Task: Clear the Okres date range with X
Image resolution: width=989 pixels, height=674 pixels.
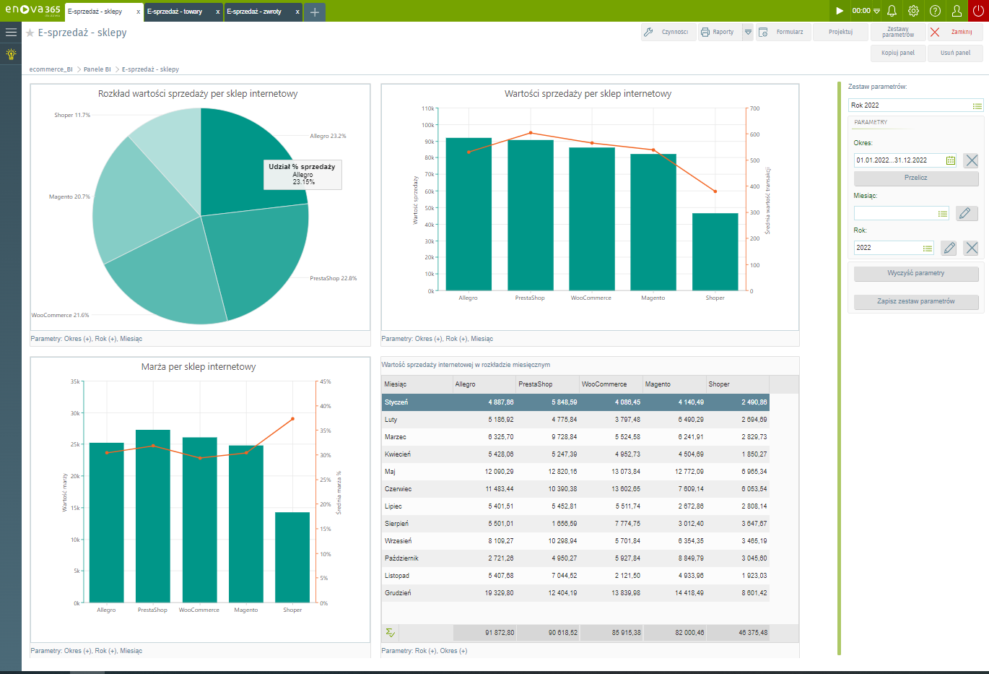Action: point(971,160)
